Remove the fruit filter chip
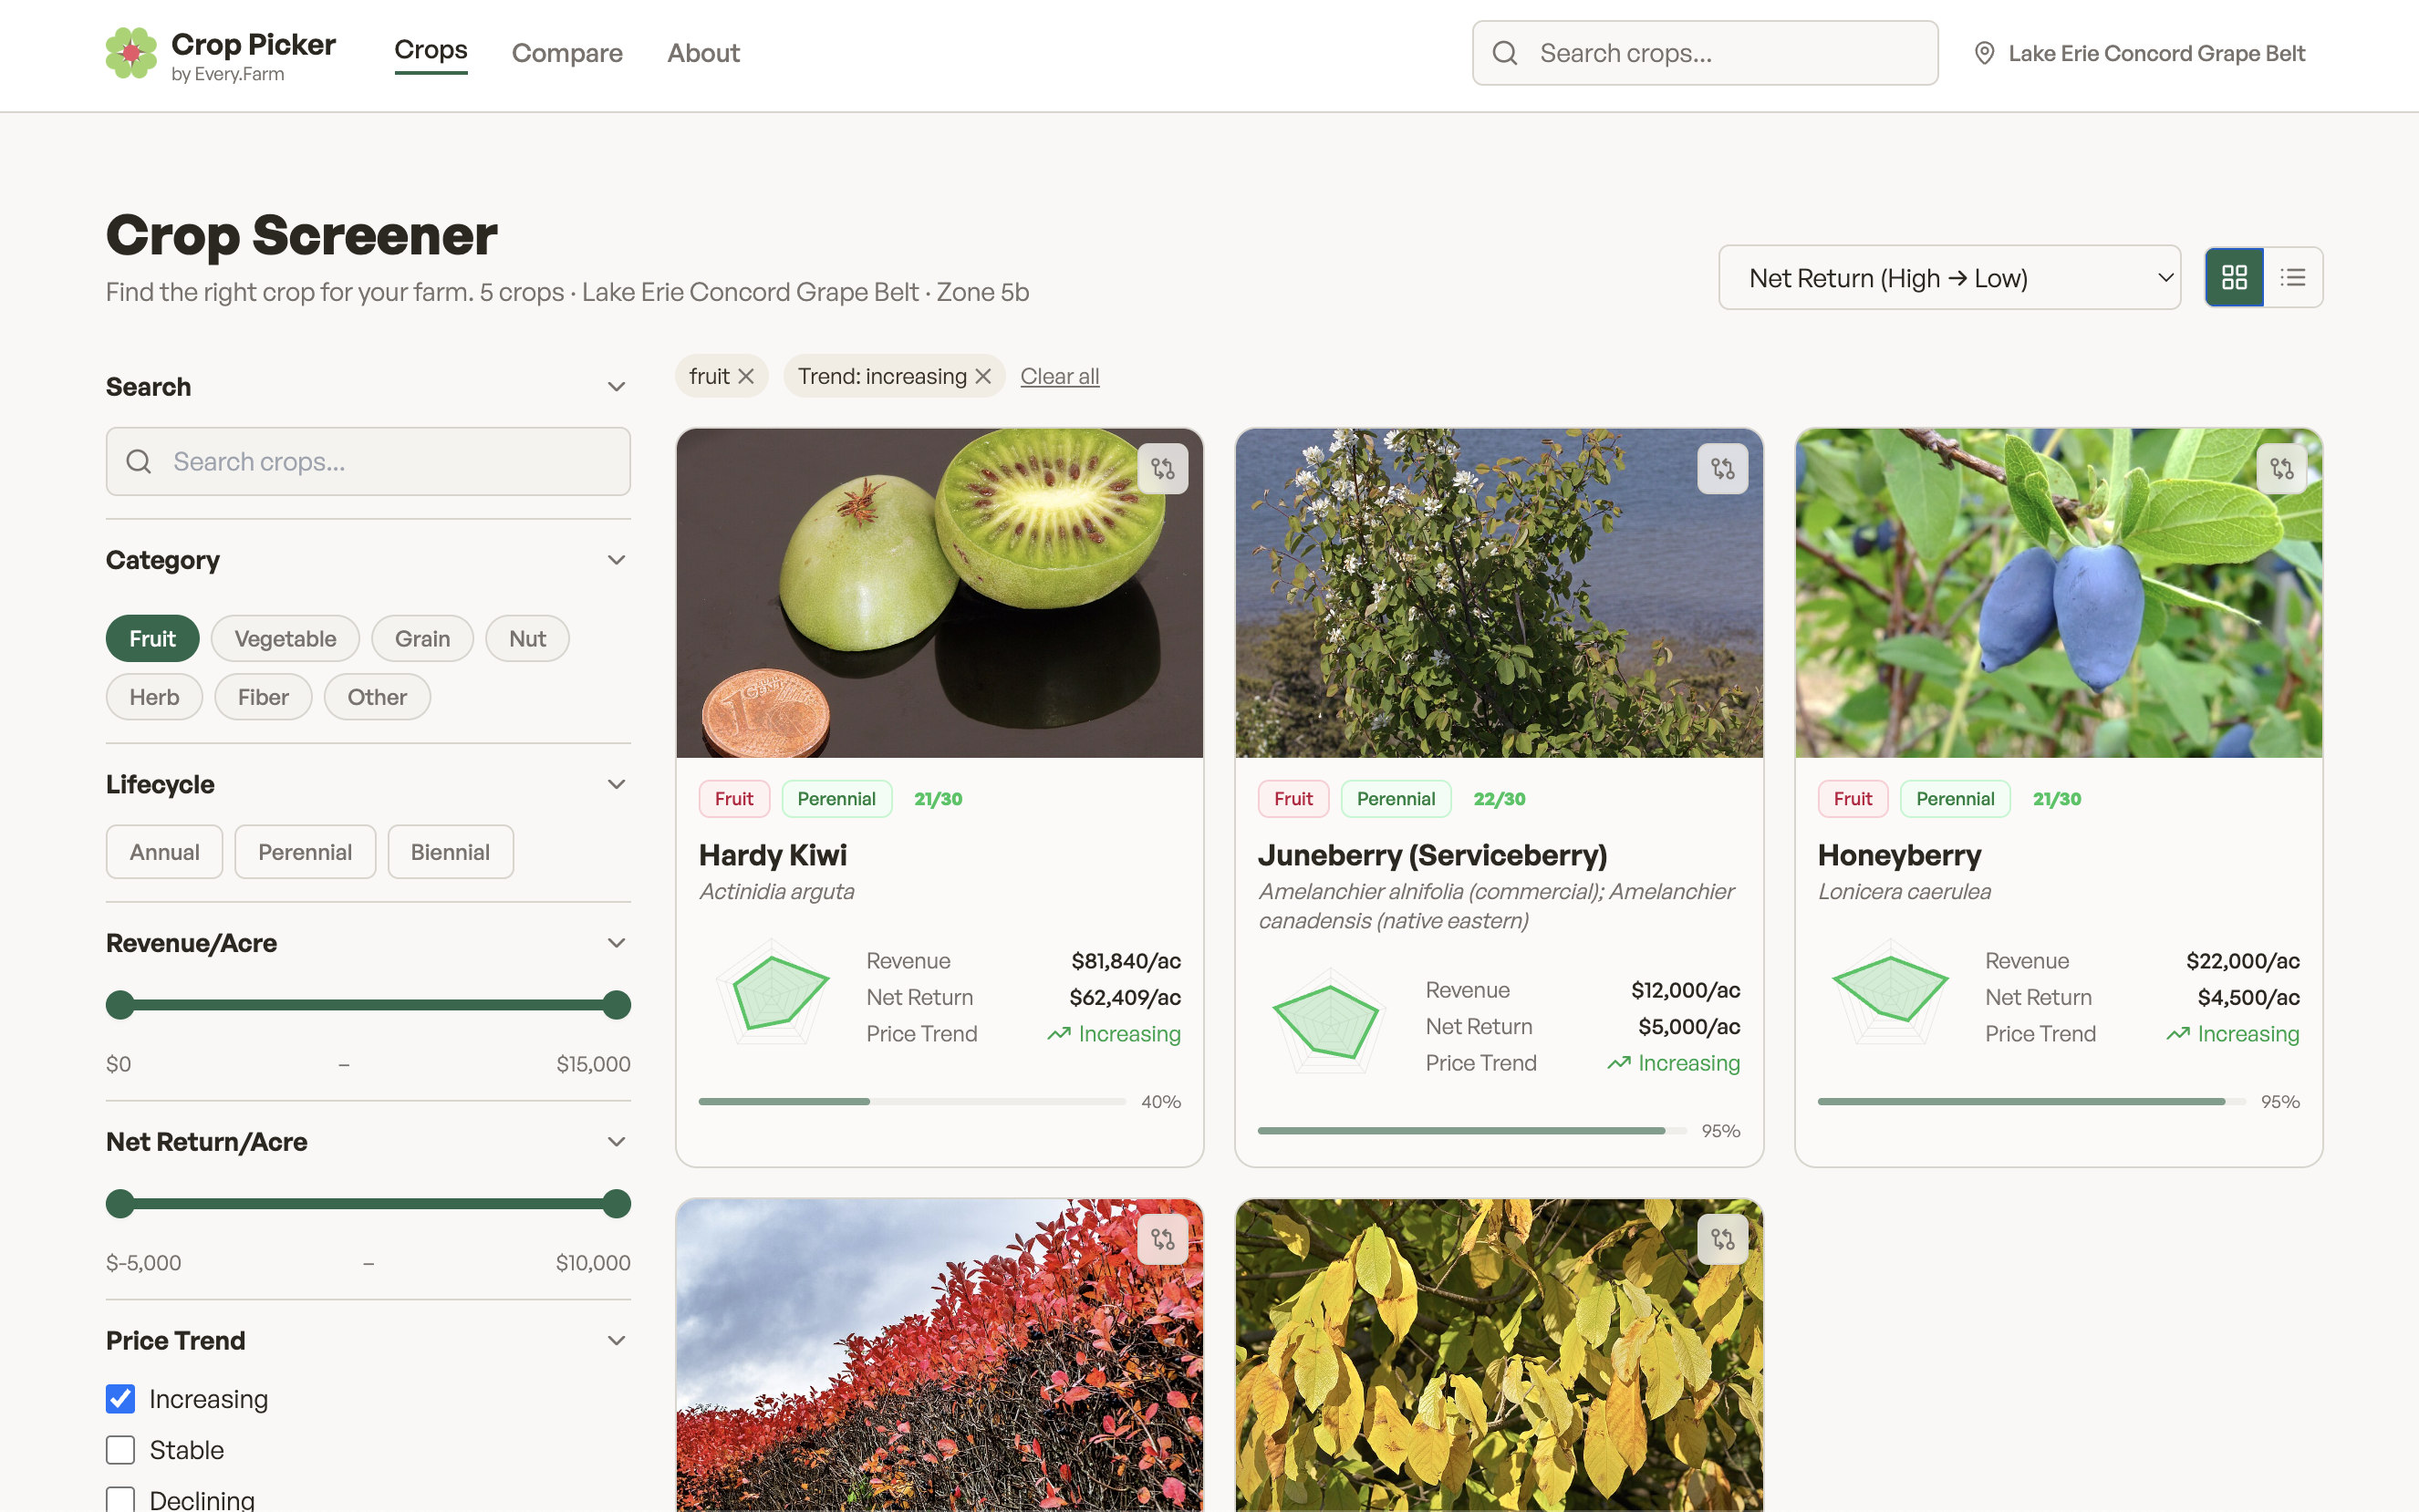 746,376
